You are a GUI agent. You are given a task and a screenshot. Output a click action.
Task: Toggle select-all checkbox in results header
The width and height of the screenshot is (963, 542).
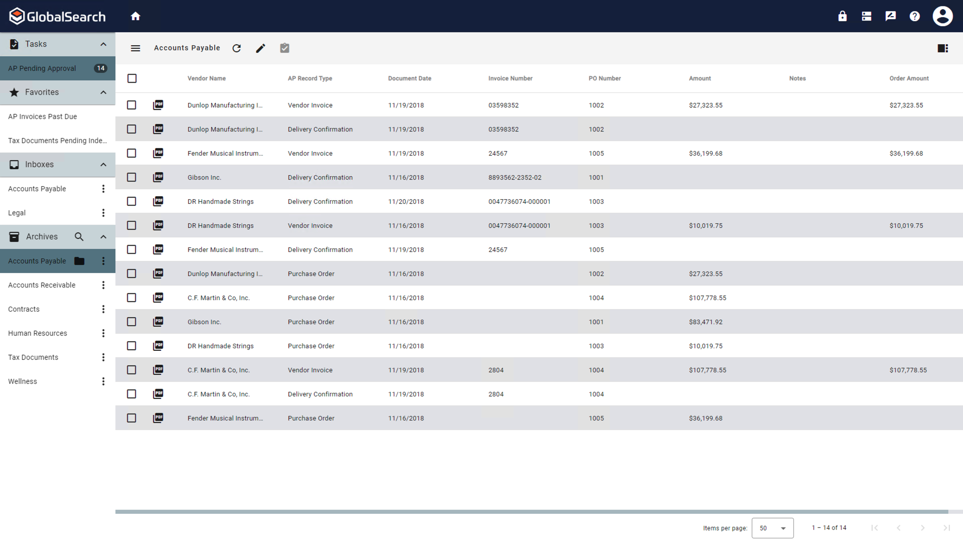(132, 78)
